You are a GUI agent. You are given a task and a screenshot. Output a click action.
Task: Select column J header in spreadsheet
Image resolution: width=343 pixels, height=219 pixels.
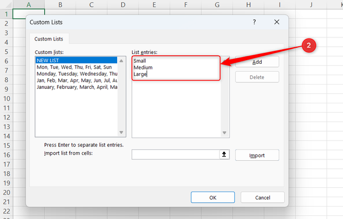pyautogui.click(x=311, y=5)
